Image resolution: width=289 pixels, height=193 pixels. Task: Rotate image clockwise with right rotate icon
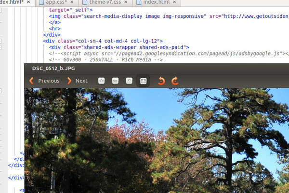tap(175, 81)
